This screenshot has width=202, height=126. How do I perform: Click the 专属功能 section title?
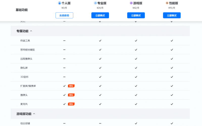pos(22,31)
